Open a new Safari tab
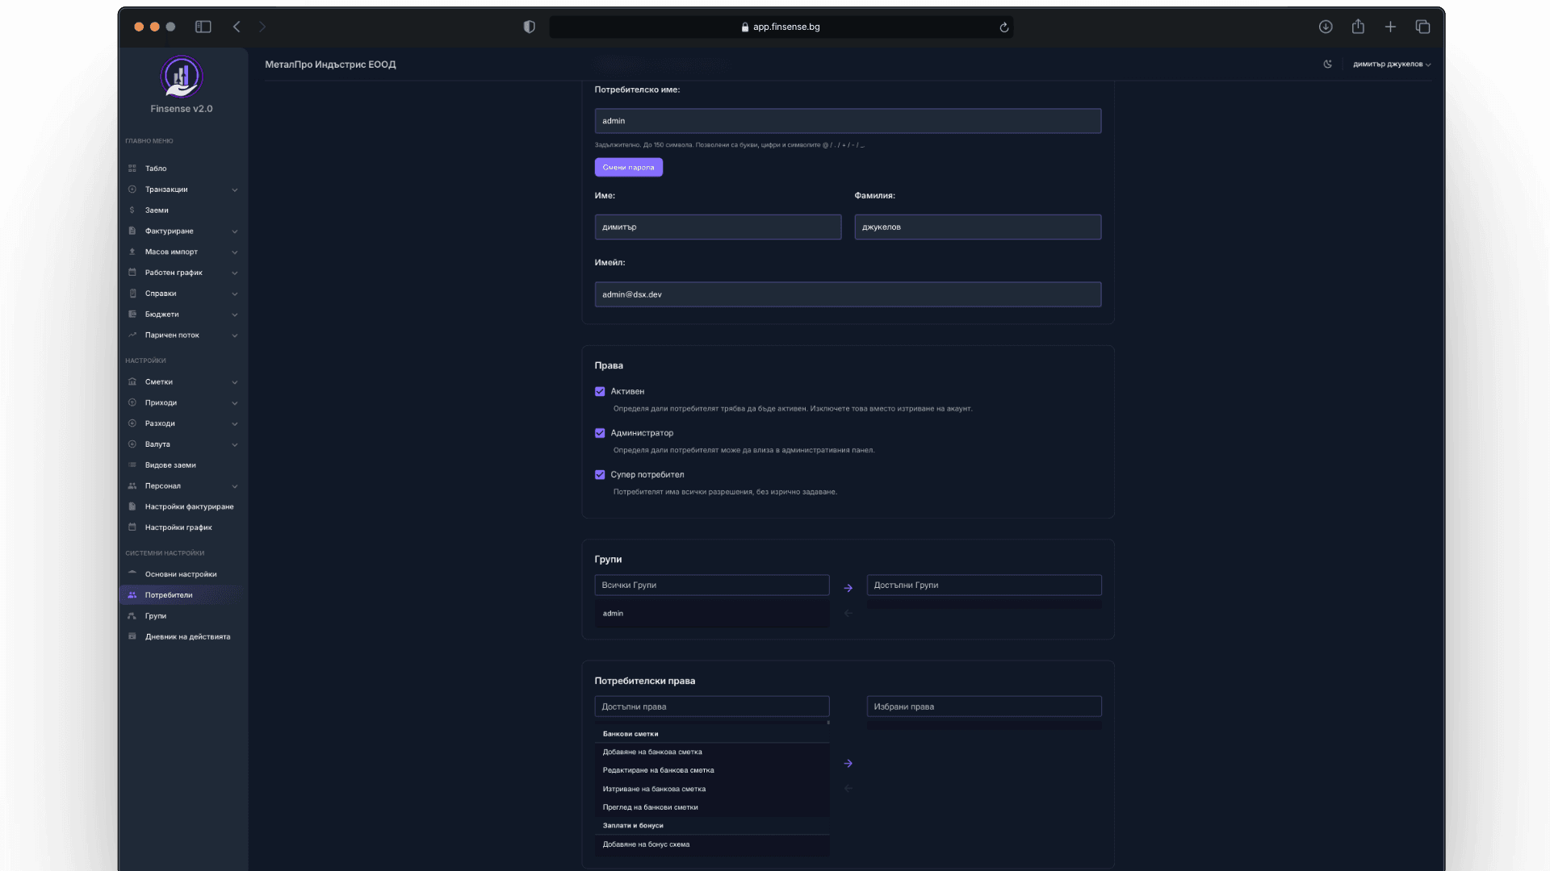 click(x=1391, y=27)
